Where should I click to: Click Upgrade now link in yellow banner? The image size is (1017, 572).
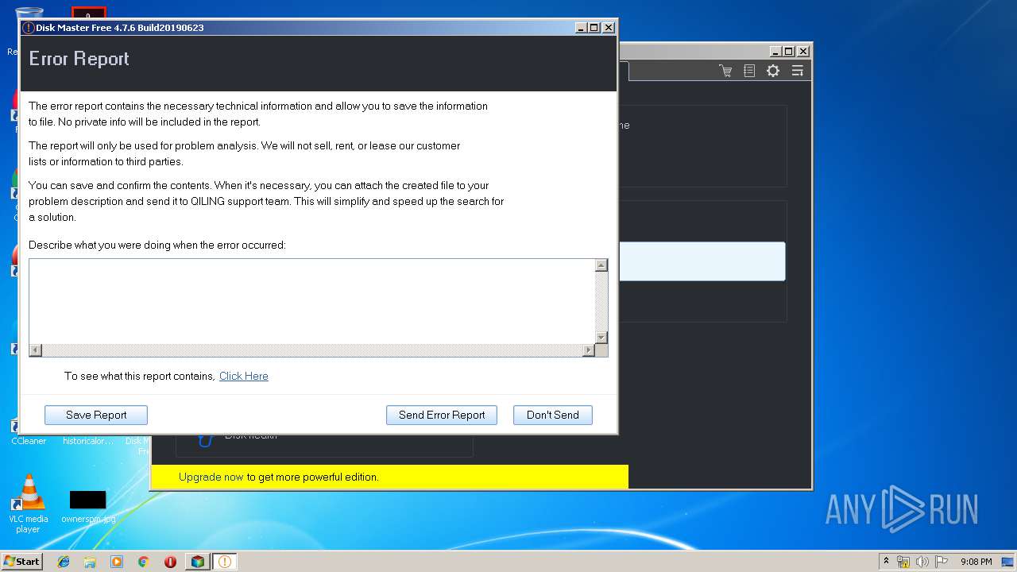pyautogui.click(x=211, y=477)
